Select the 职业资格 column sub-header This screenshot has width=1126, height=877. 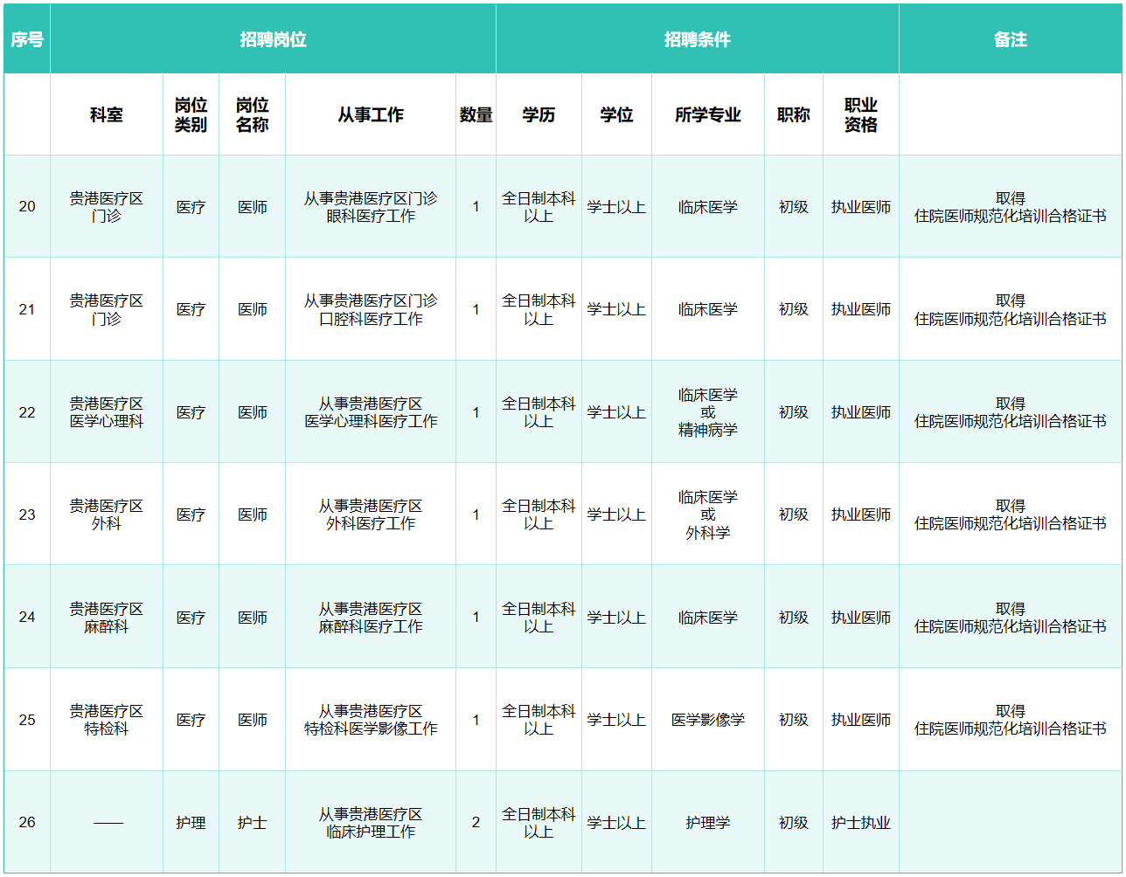click(x=860, y=114)
